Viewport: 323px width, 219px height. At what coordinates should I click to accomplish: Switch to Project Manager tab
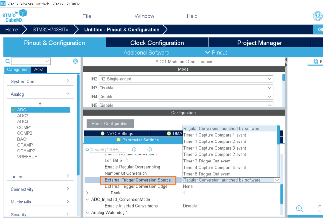[x=260, y=43]
